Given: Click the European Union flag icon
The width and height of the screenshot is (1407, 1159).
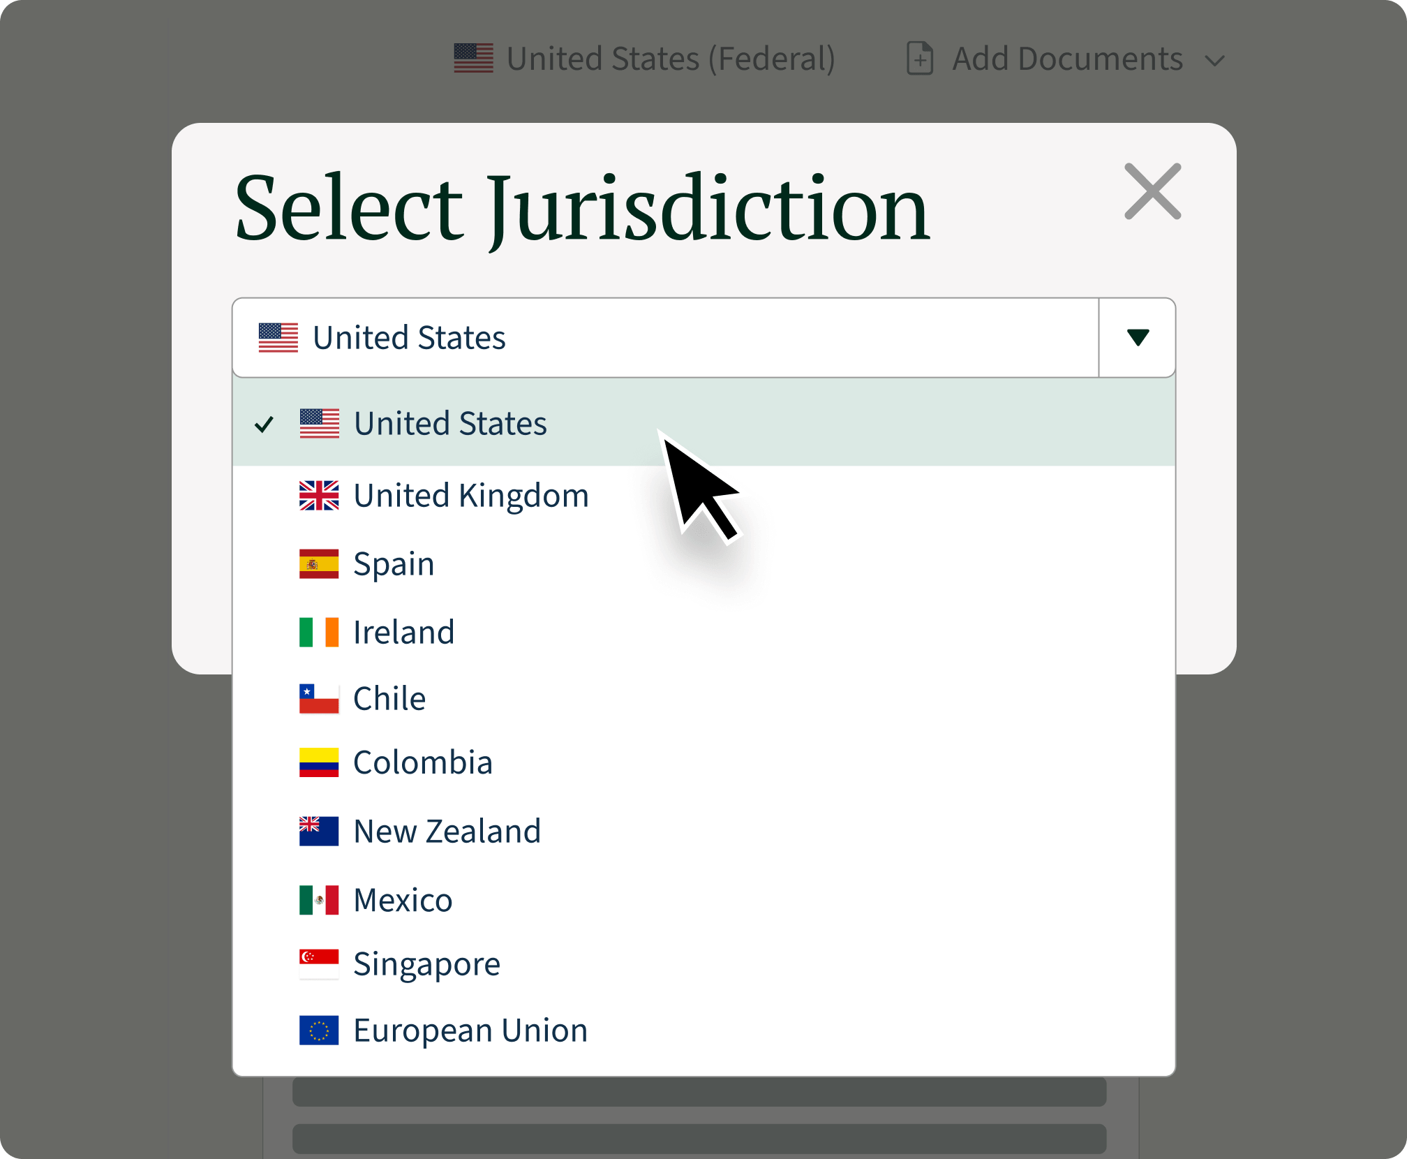Looking at the screenshot, I should click(319, 1031).
